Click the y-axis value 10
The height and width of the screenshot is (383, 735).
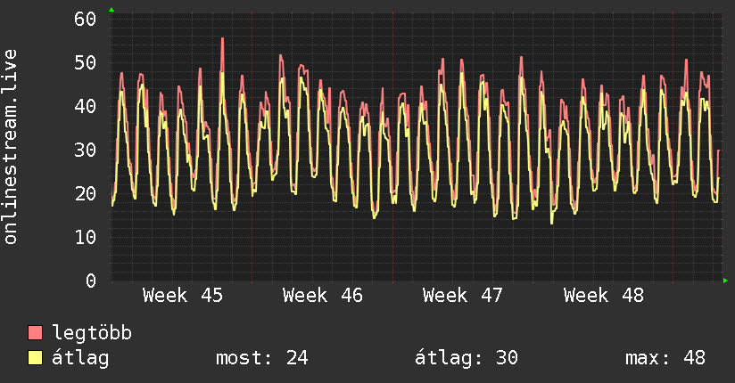86,237
